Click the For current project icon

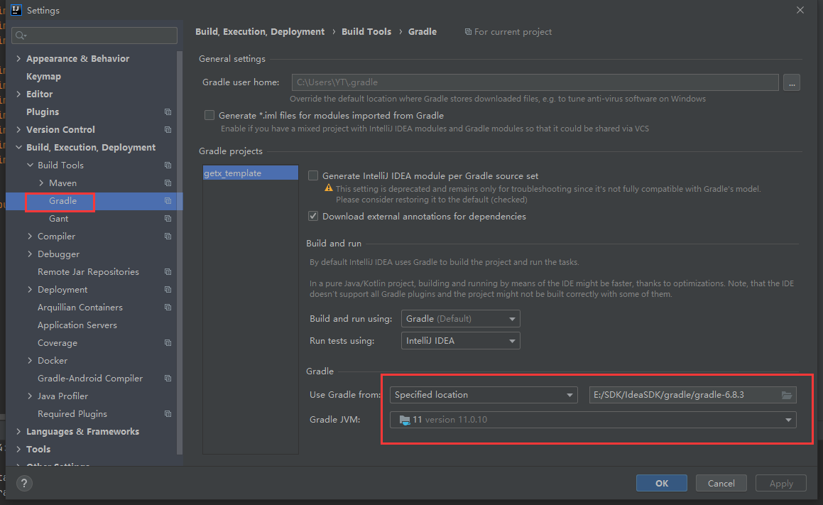click(468, 32)
